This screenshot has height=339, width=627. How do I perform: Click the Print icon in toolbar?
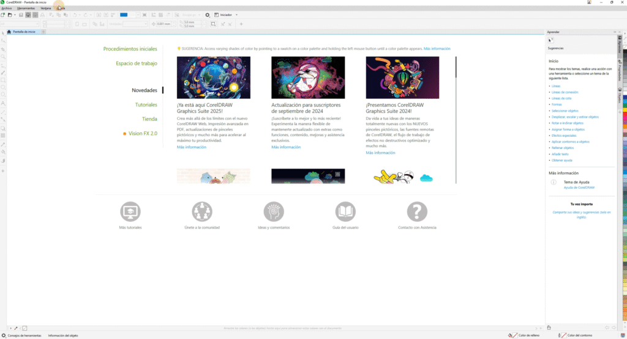click(x=42, y=15)
